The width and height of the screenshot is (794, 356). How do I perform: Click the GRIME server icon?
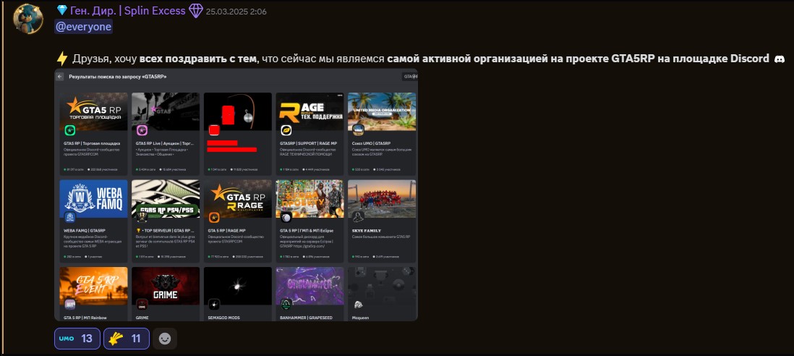[142, 305]
